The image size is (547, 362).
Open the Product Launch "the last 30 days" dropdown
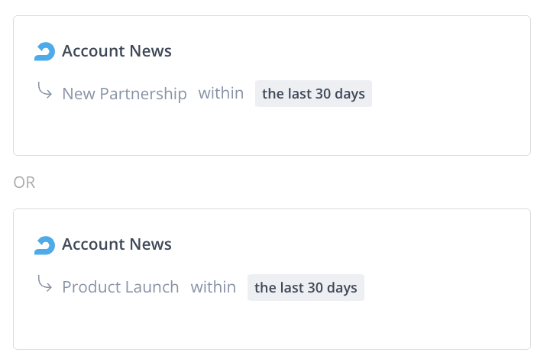306,288
